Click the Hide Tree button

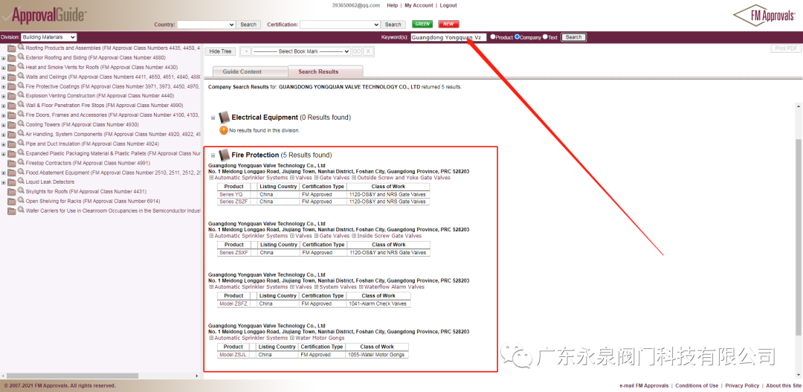pyautogui.click(x=220, y=51)
